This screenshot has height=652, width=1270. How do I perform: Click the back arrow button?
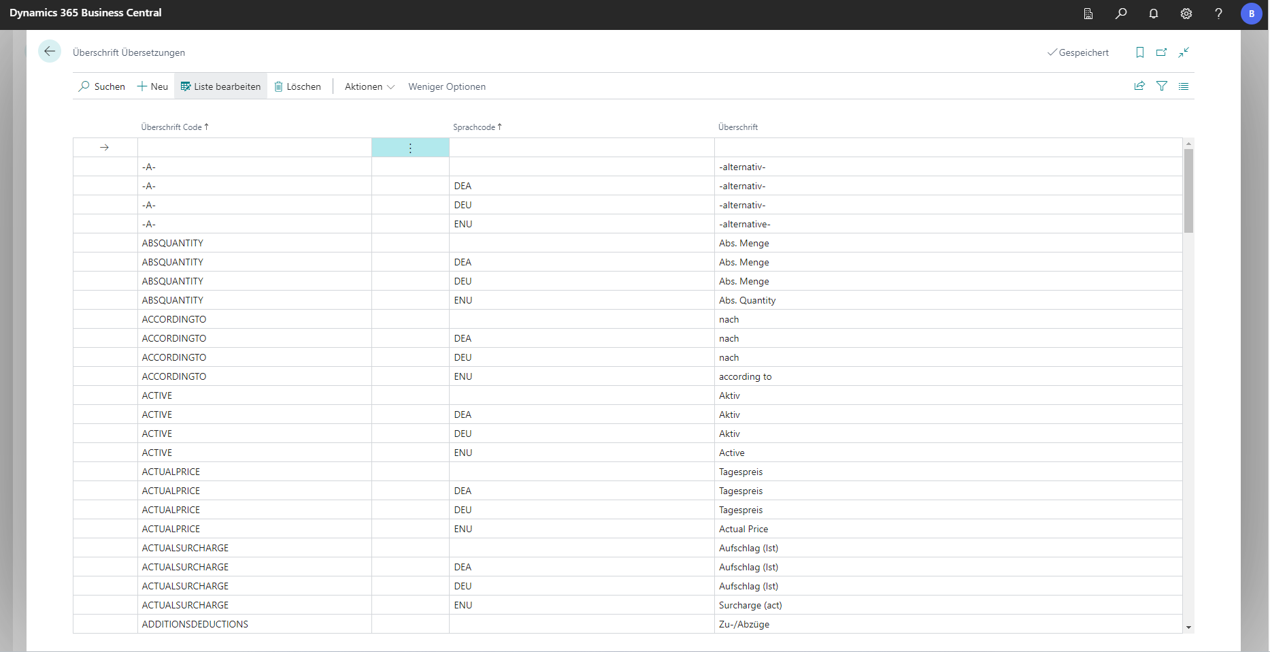(50, 52)
